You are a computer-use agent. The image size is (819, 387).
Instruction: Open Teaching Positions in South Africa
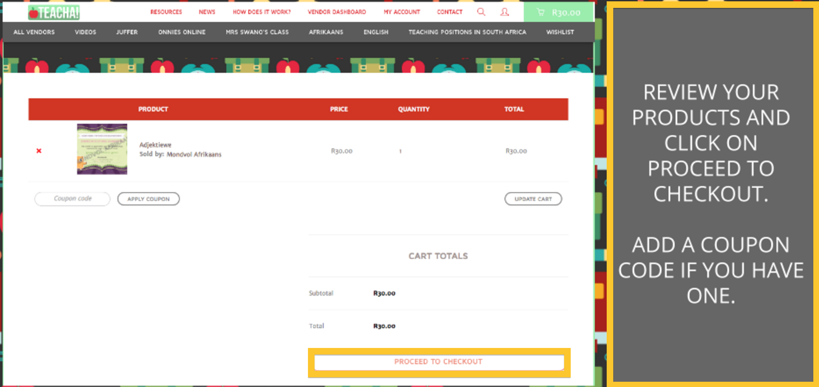pos(467,32)
